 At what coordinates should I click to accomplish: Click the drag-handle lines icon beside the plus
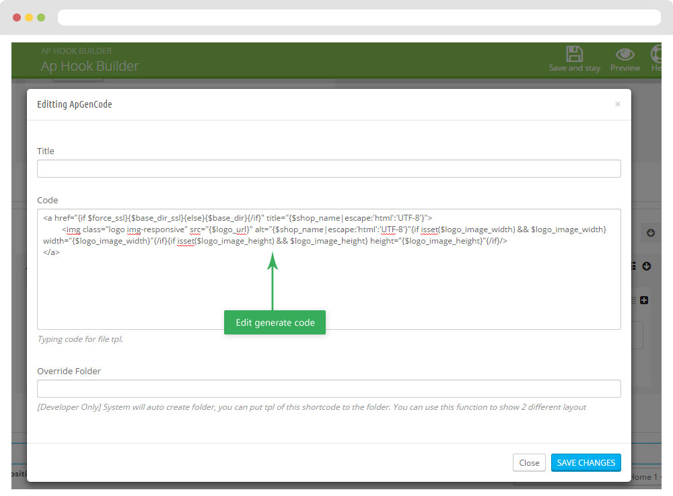coord(634,300)
